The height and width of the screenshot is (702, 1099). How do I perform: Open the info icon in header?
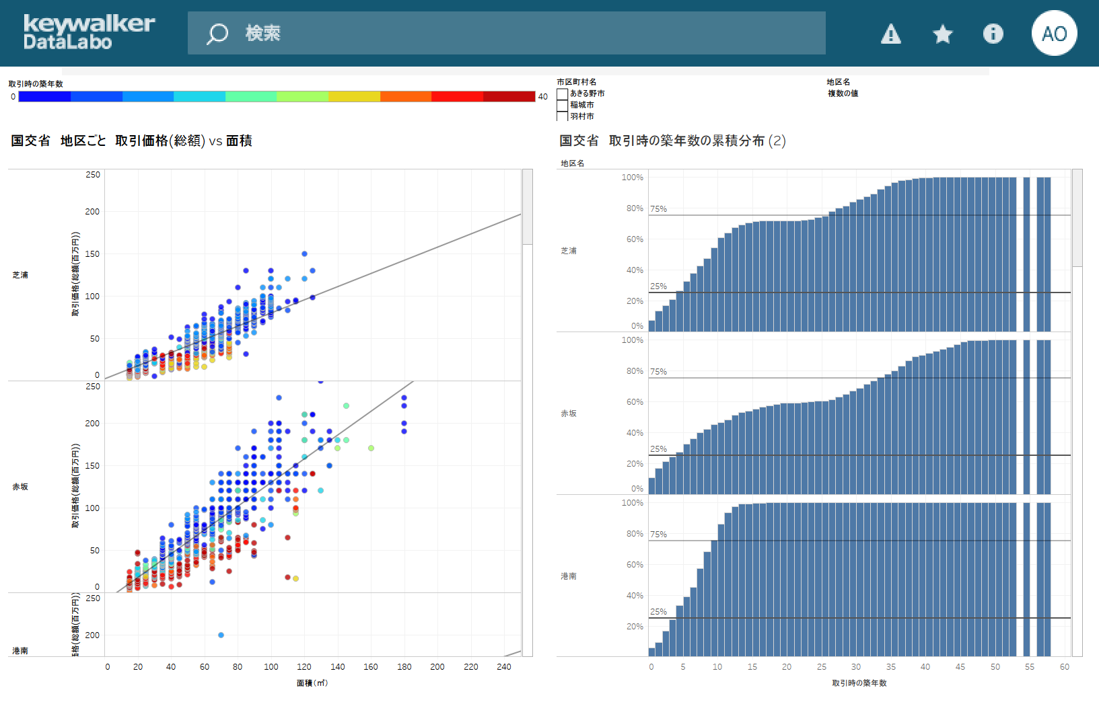993,34
